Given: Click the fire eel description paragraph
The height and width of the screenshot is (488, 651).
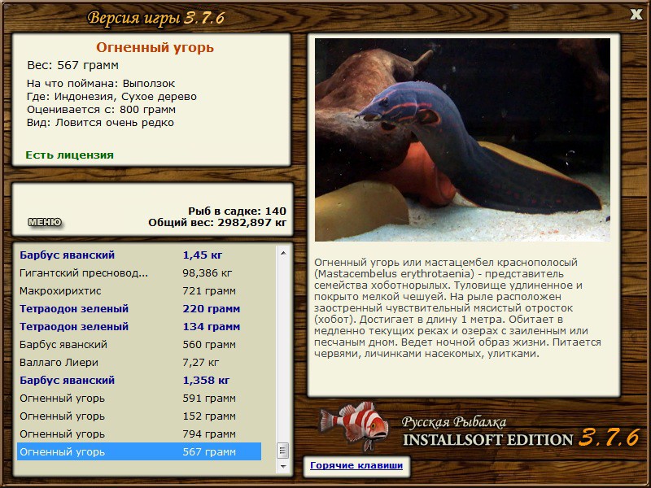Looking at the screenshot, I should [x=457, y=308].
